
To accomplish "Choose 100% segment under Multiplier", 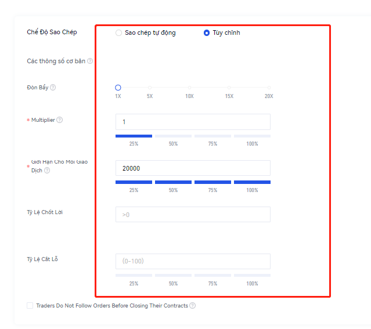I will pos(252,136).
